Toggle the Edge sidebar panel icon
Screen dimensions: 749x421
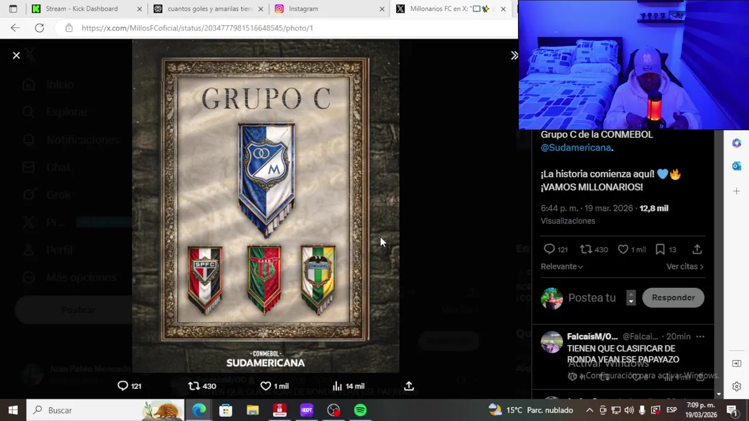coord(737,364)
